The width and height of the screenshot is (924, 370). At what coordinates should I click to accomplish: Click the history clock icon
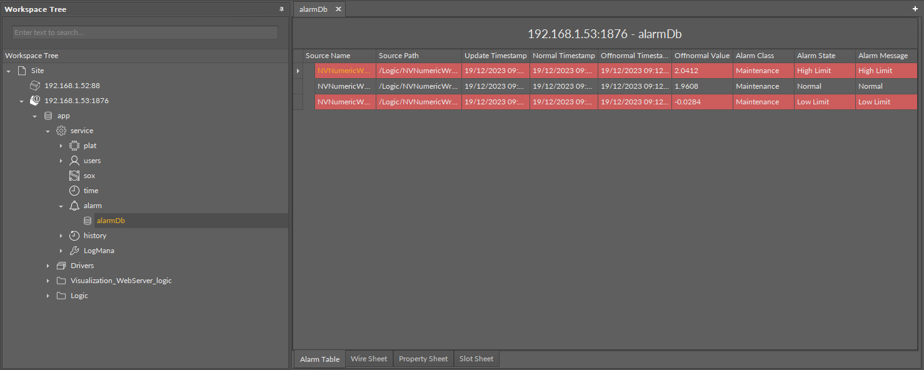click(x=74, y=235)
